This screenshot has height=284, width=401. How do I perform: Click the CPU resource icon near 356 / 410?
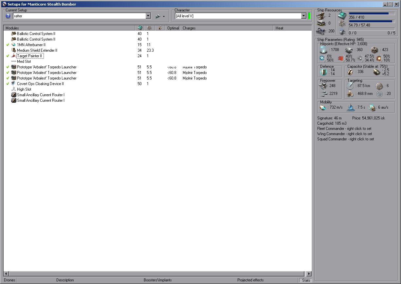tap(342, 15)
